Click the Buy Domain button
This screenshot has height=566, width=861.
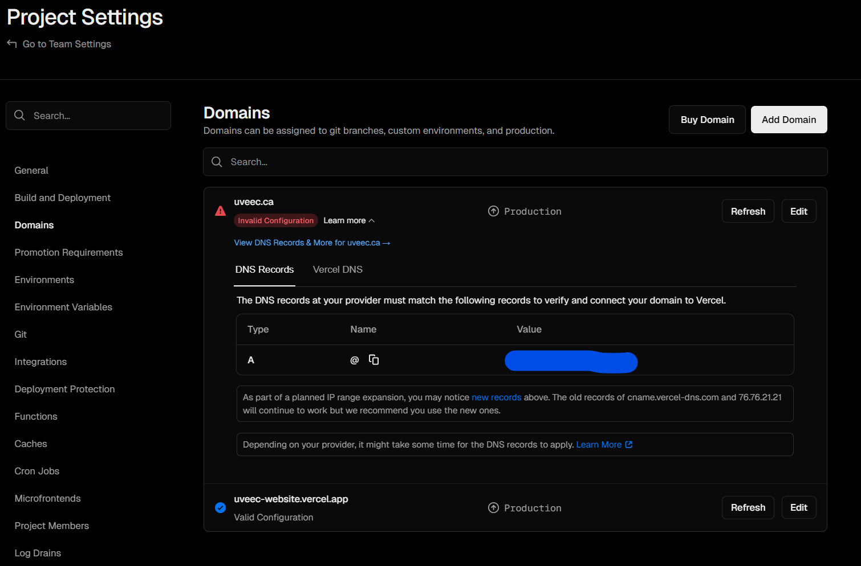pyautogui.click(x=707, y=120)
